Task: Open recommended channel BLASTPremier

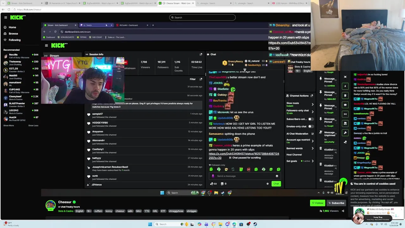Action: (x=21, y=105)
